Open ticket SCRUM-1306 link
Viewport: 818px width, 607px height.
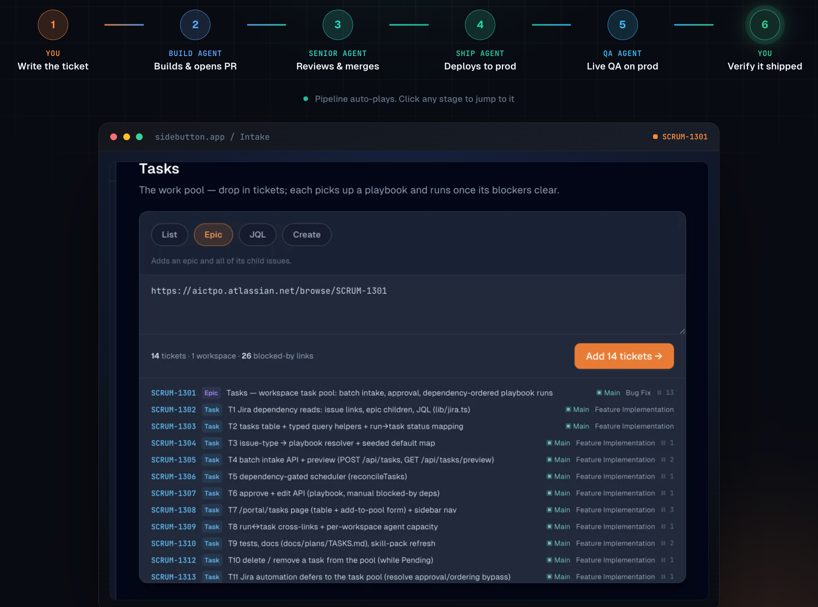174,477
